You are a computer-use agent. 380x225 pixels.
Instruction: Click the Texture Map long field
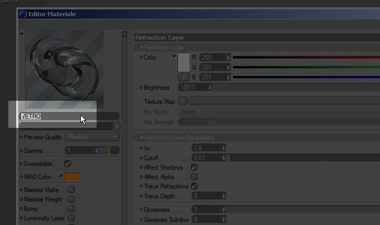coord(284,101)
